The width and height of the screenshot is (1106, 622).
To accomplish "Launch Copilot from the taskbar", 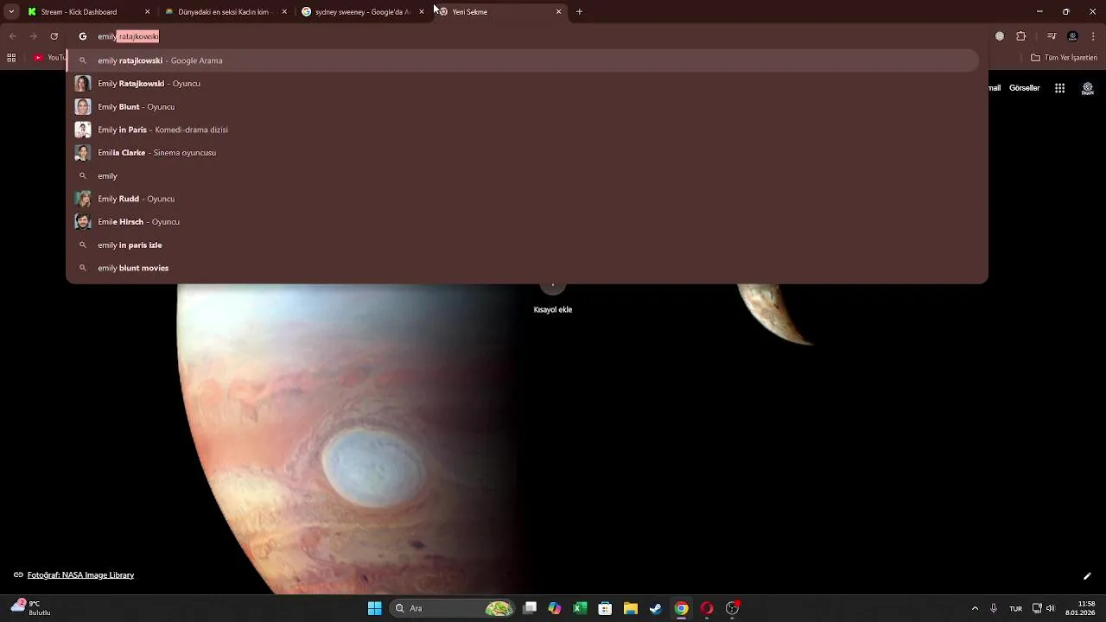I will point(555,608).
